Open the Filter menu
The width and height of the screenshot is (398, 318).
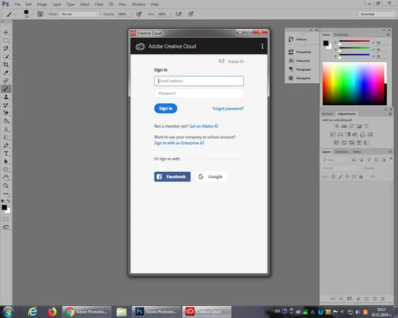pyautogui.click(x=99, y=4)
